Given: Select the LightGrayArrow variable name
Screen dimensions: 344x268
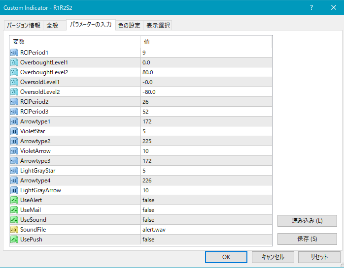Looking at the screenshot, I should (x=40, y=190).
